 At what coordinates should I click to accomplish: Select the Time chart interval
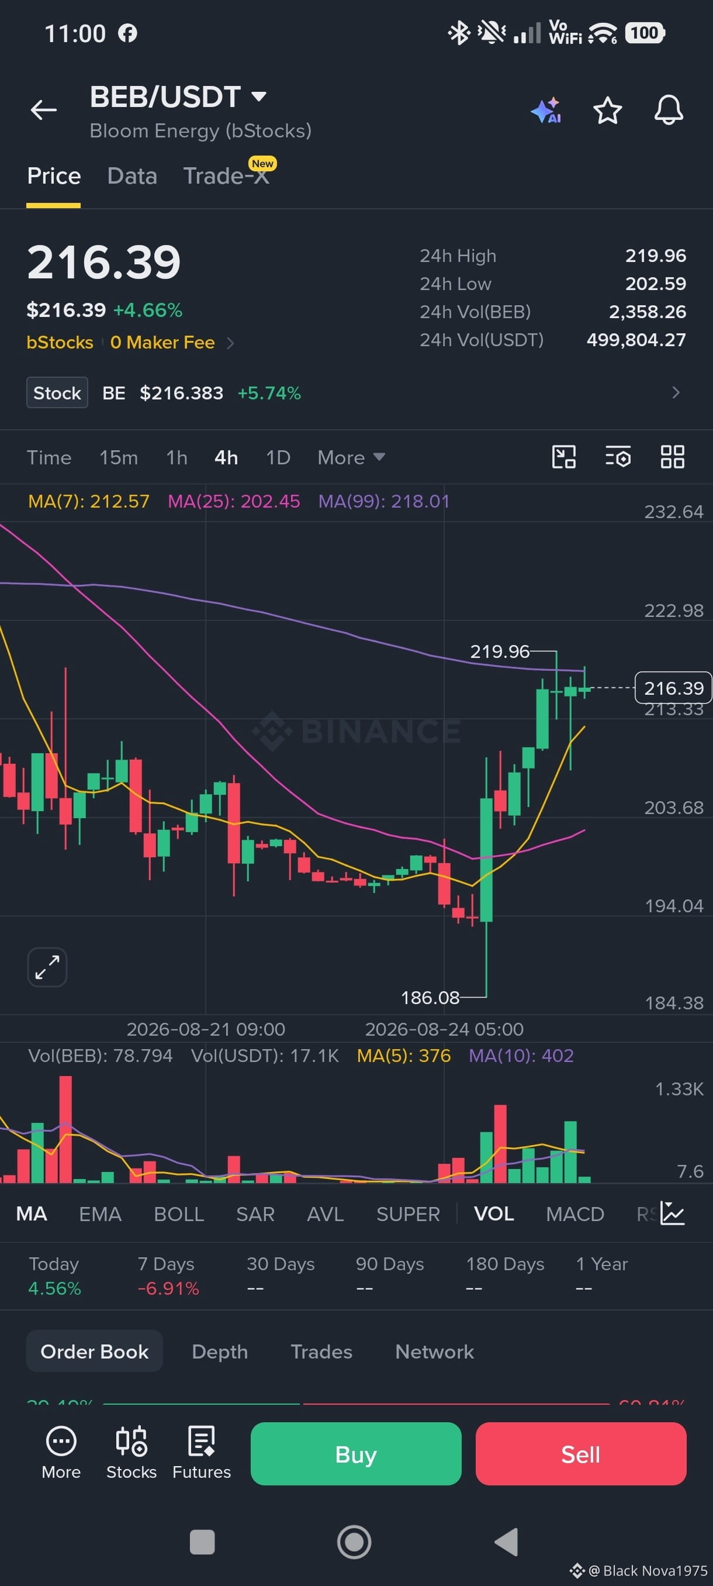pos(49,457)
